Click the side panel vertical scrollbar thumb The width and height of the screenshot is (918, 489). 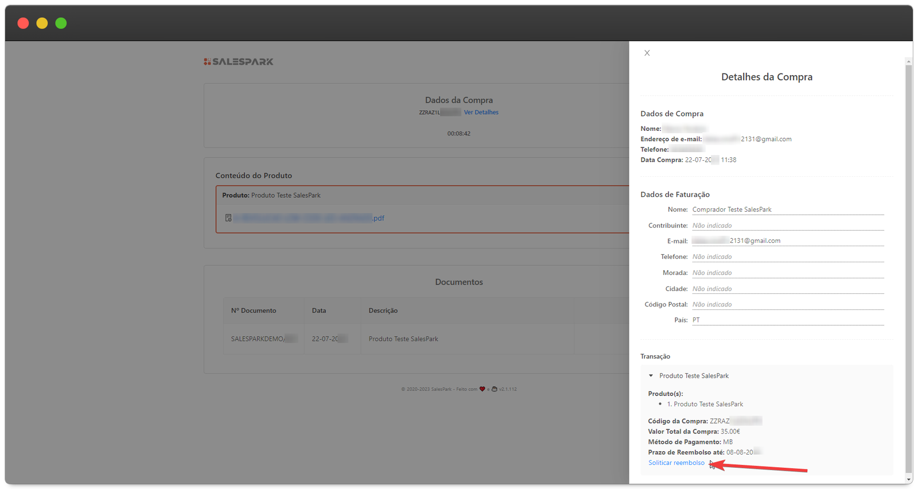[908, 264]
